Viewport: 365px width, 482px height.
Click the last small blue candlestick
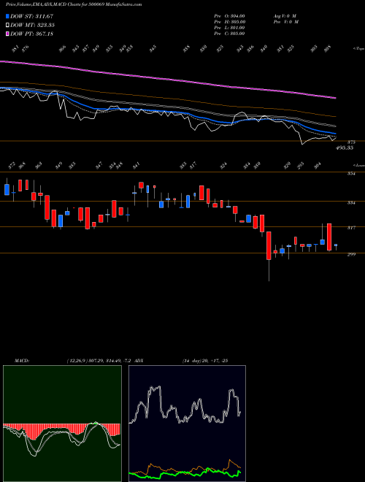(x=336, y=245)
